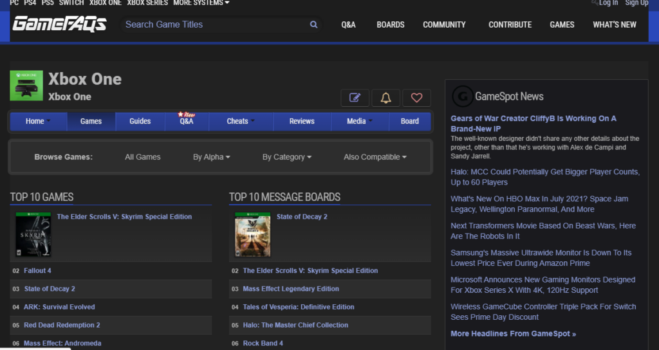Open Skyrim Special Edition message board
The height and width of the screenshot is (350, 659).
click(x=310, y=271)
